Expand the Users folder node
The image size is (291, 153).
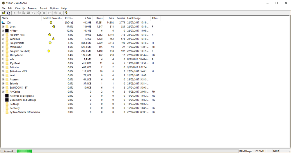pyautogui.click(x=3, y=27)
